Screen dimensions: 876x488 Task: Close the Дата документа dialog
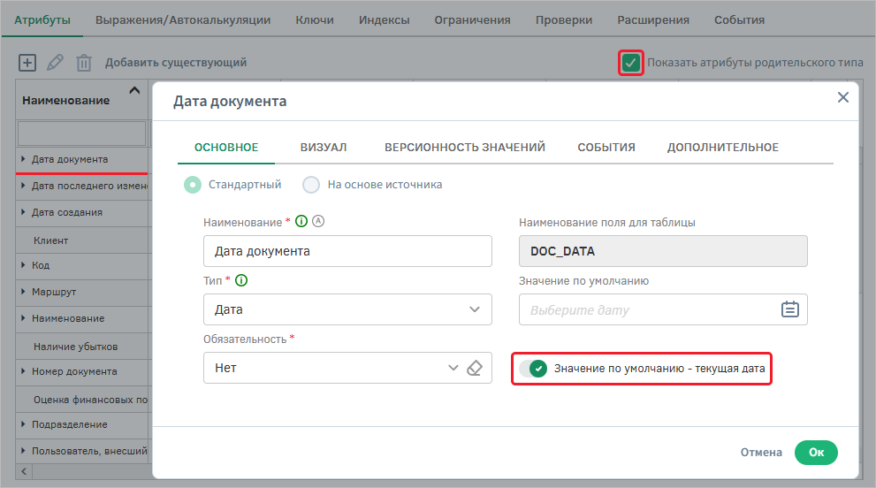tap(843, 97)
